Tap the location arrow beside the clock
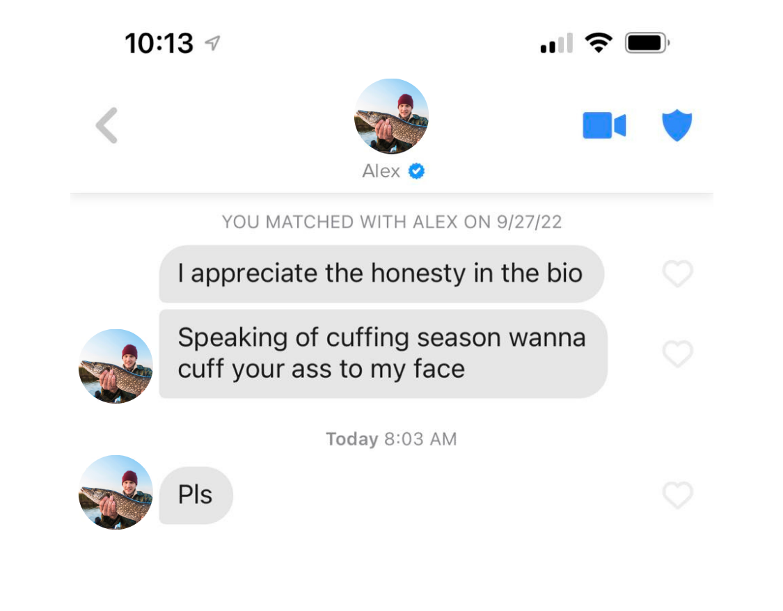 point(213,43)
